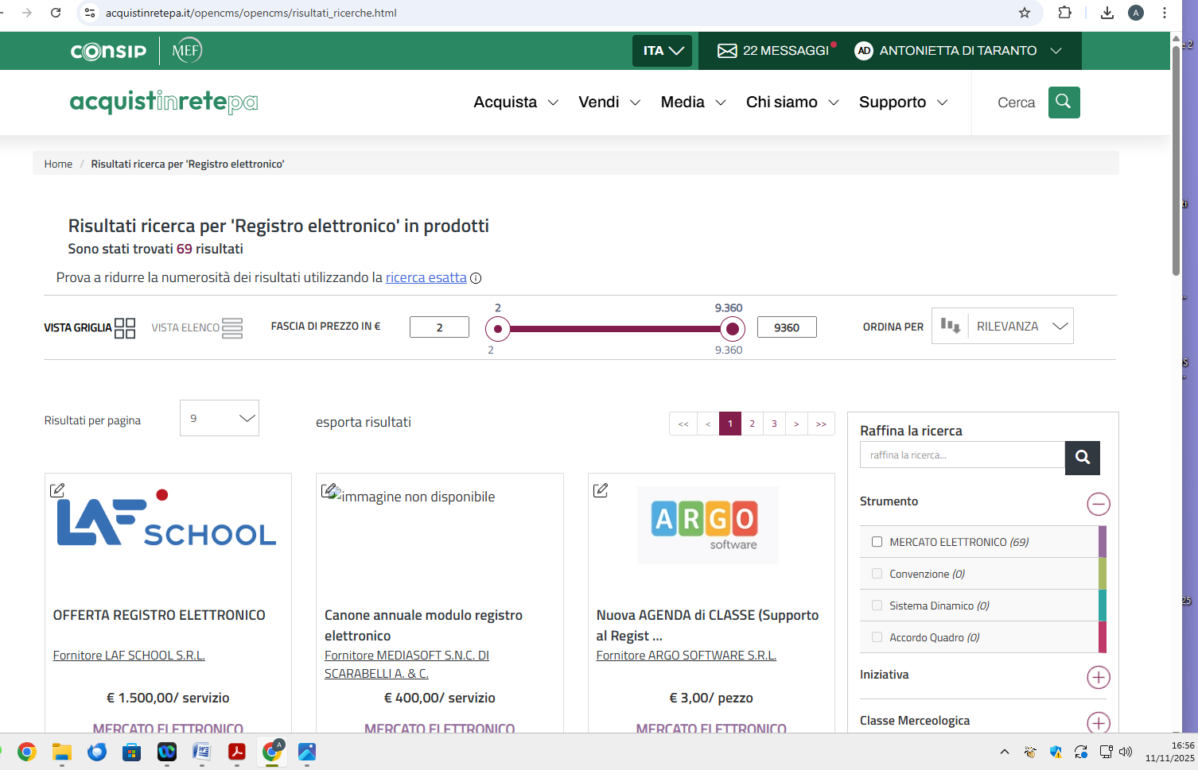The image size is (1198, 770).
Task: Click the ricerca esatta info icon
Action: pos(476,278)
